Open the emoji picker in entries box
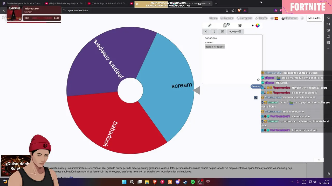This screenshot has height=186, width=332. pos(258,80)
